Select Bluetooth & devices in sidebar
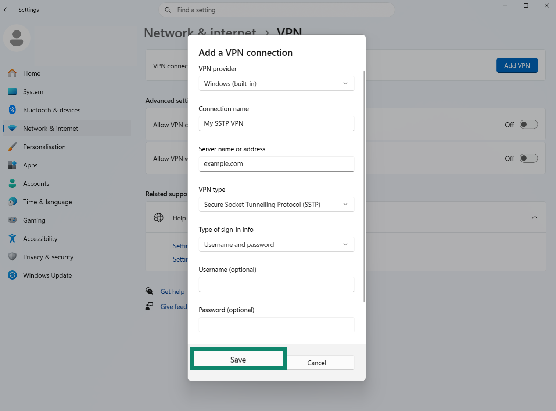556x411 pixels. pyautogui.click(x=51, y=110)
